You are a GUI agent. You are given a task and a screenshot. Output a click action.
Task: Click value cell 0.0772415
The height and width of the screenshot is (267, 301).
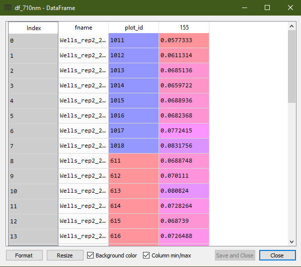pyautogui.click(x=184, y=130)
